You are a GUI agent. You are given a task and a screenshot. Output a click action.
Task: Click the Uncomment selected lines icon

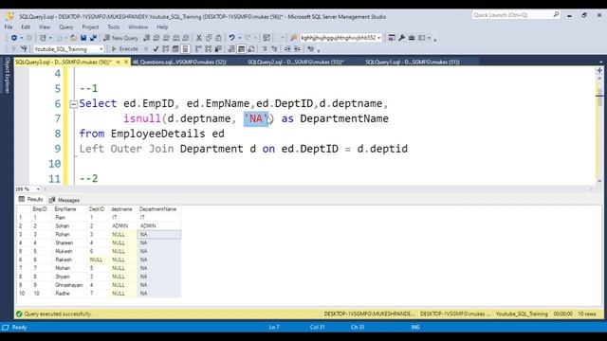coord(274,49)
